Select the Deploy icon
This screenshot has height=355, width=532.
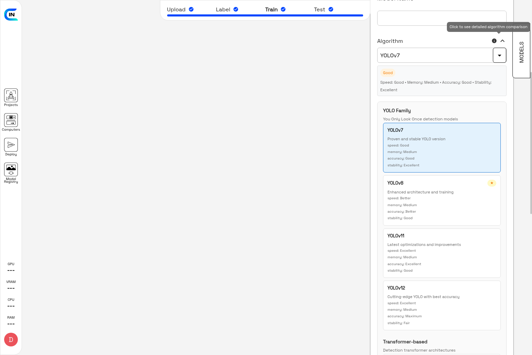[x=11, y=145]
